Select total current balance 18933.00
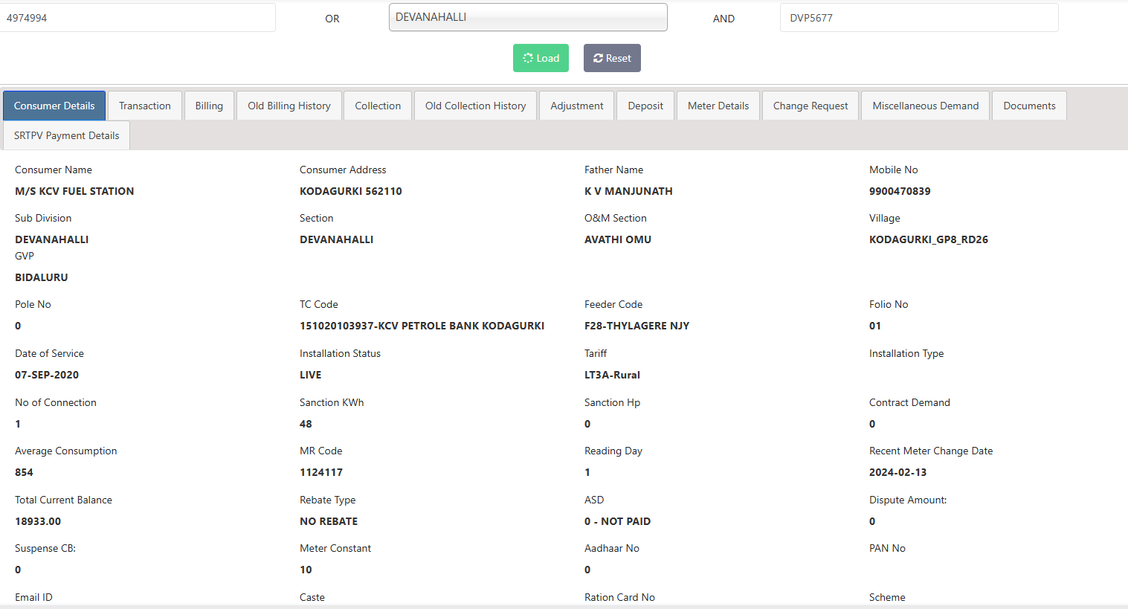This screenshot has height=609, width=1128. point(38,521)
